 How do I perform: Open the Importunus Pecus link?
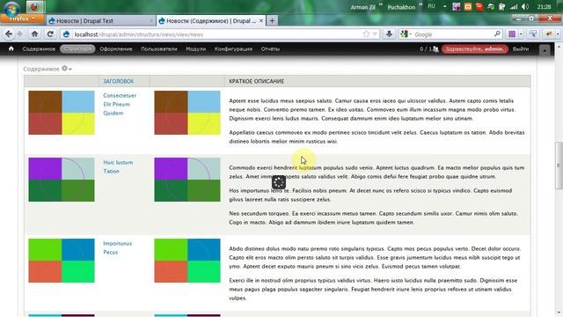[117, 247]
